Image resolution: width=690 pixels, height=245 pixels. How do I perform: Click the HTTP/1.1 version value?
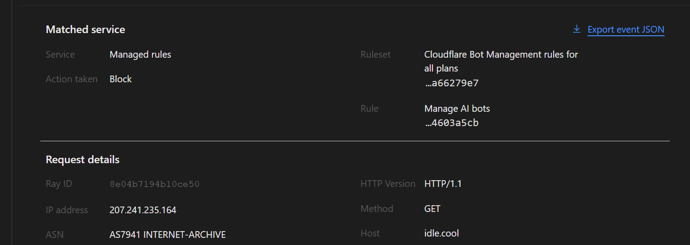443,184
